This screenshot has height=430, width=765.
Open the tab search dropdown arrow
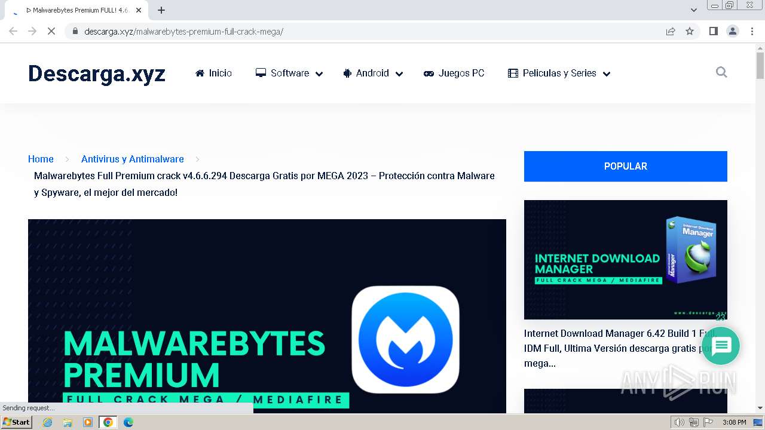pos(694,10)
